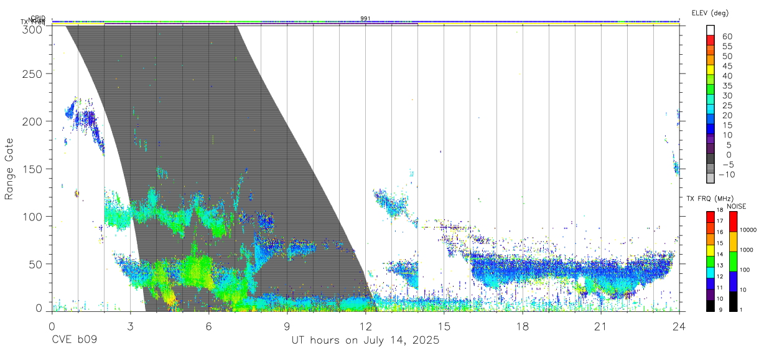Pick the black bottom swatch of TX FRQ scale

710,306
